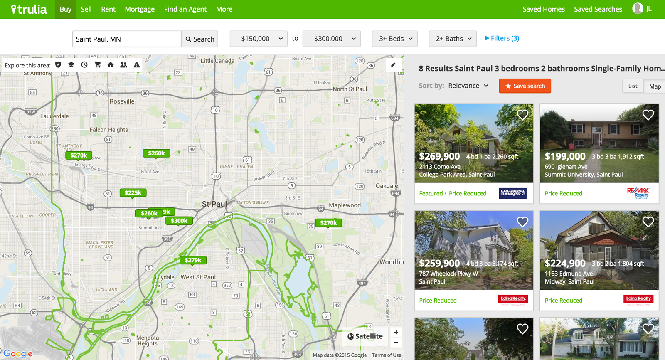The width and height of the screenshot is (665, 360).
Task: Show shopping amenities with the cart icon
Action: (x=97, y=65)
